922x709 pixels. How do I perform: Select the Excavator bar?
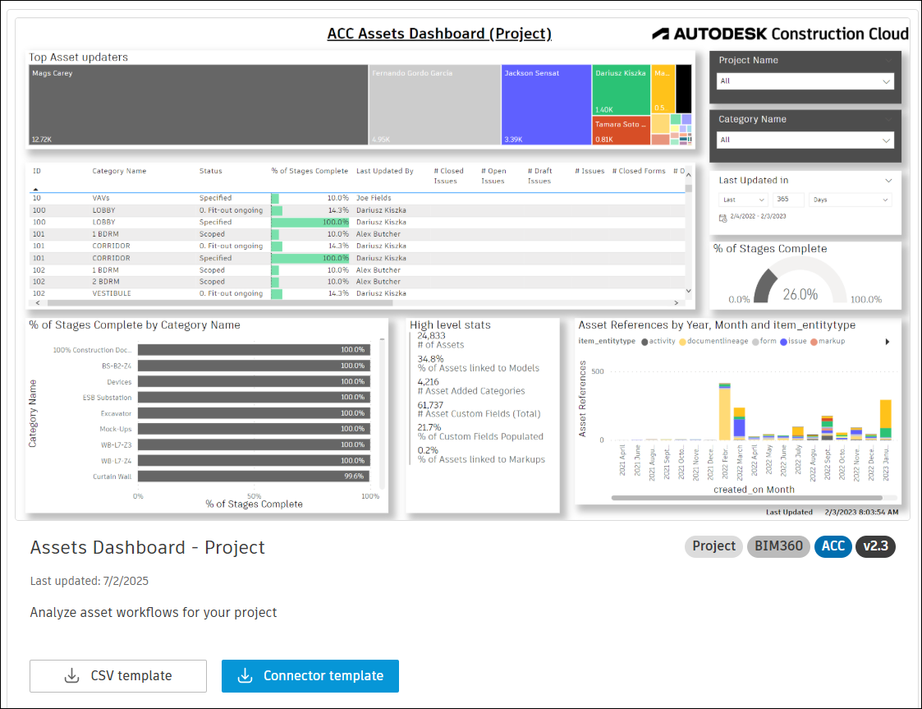click(254, 413)
